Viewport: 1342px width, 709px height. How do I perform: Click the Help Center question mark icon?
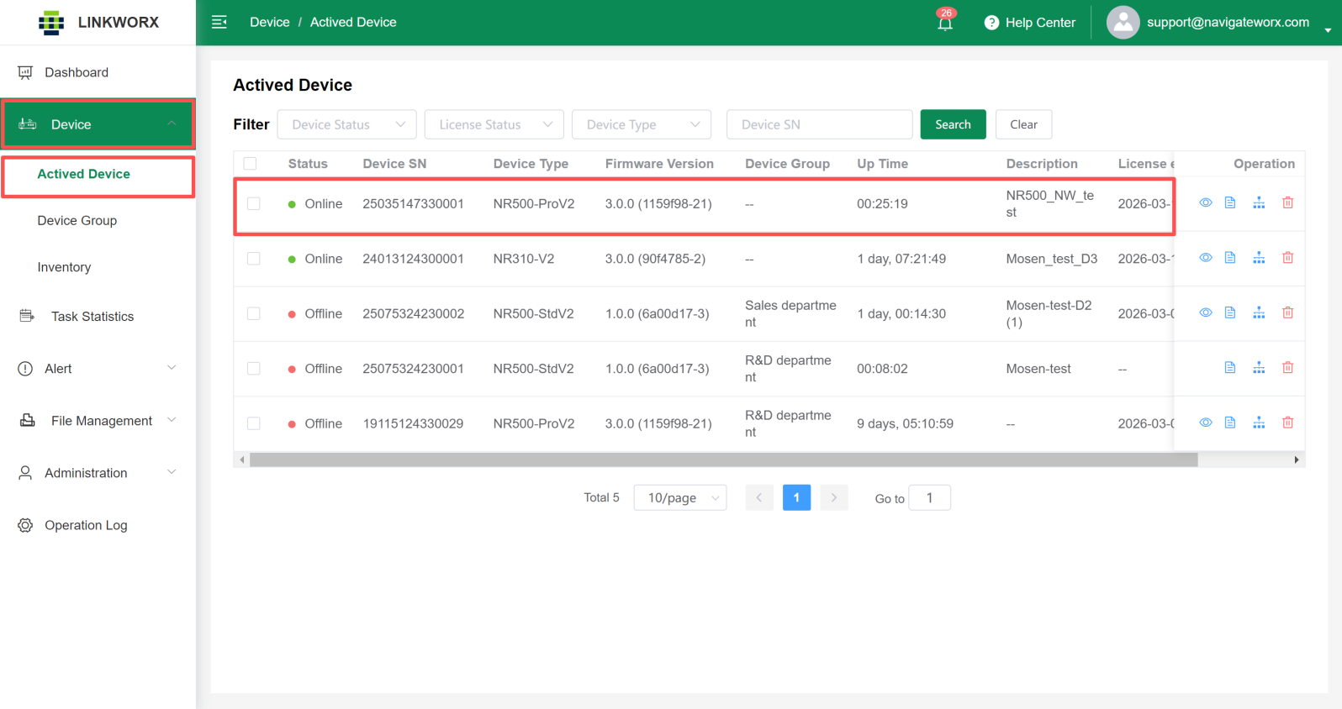[x=991, y=23]
